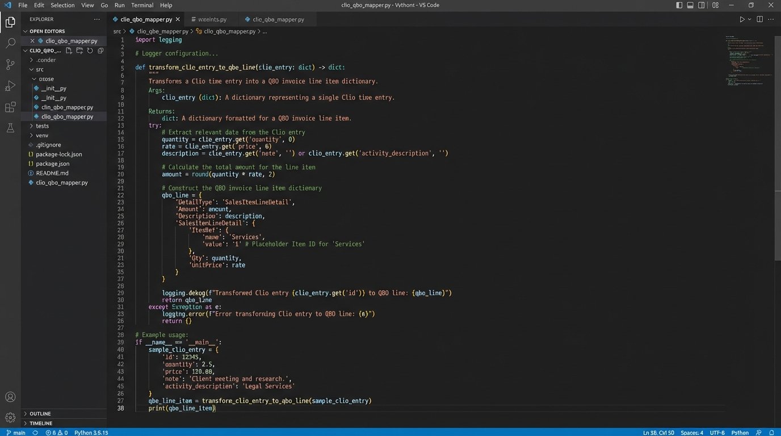Expand the tests folder
The width and height of the screenshot is (781, 436).
[42, 126]
